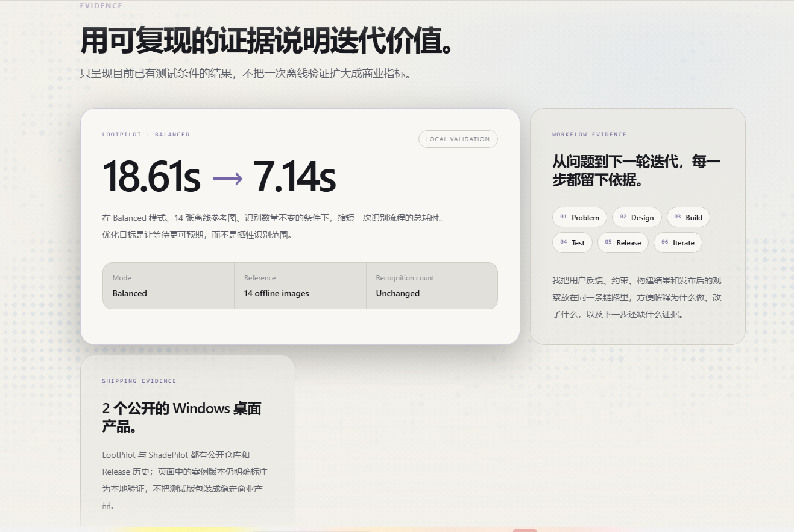Click the Reference 14 offline images cell

click(x=300, y=286)
